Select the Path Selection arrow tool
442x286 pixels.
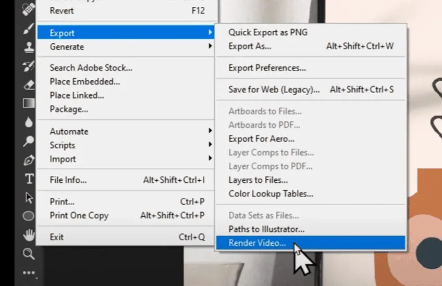[x=28, y=197]
